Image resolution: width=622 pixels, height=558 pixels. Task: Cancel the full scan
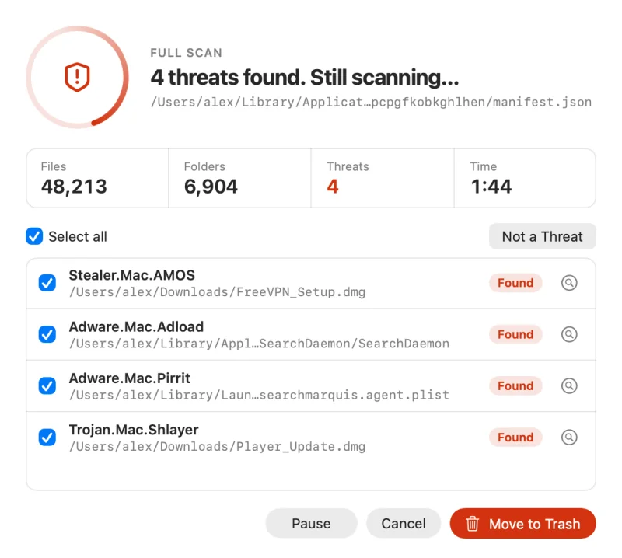[404, 524]
